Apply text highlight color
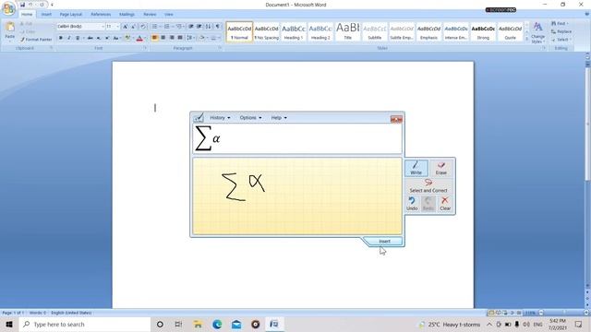Screen dimensions: 591x332 (127, 38)
